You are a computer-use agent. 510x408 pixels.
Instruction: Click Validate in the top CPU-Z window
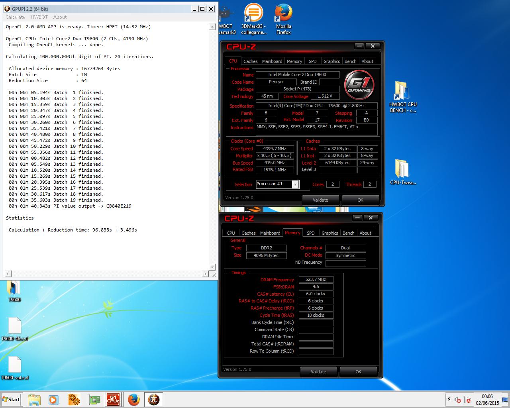(x=320, y=200)
